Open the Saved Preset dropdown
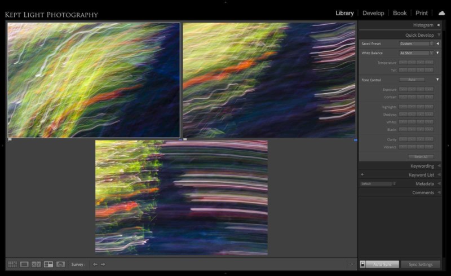 pyautogui.click(x=417, y=43)
